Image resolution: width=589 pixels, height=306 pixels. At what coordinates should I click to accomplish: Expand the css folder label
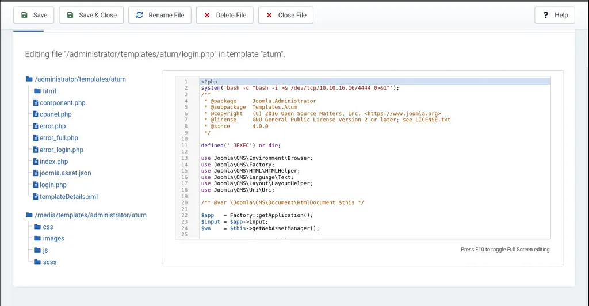point(48,227)
